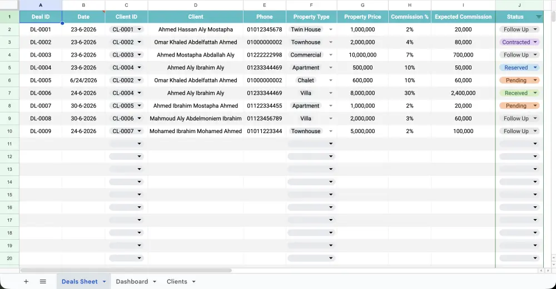556x289 pixels.
Task: Select the date cell 6/24/2026
Action: click(x=84, y=80)
